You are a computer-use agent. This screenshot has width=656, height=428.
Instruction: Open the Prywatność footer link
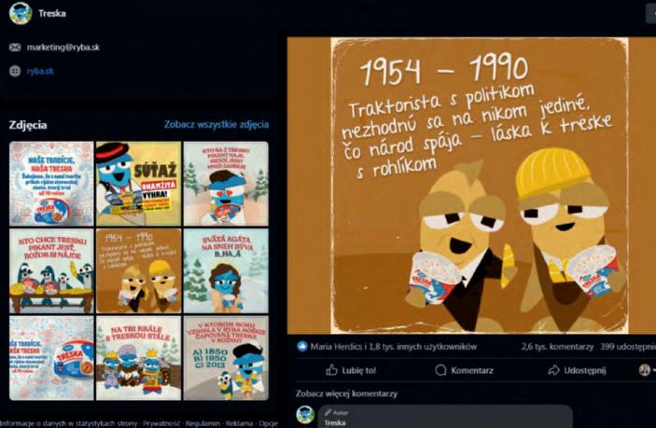[x=161, y=423]
